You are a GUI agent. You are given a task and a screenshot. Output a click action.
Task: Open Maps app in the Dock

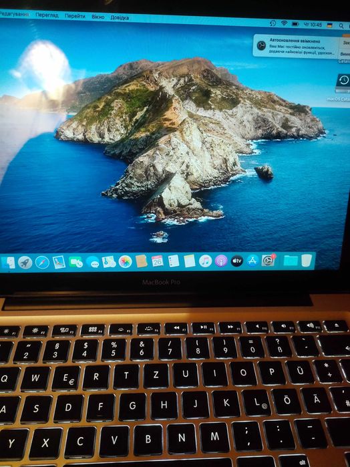(x=109, y=262)
